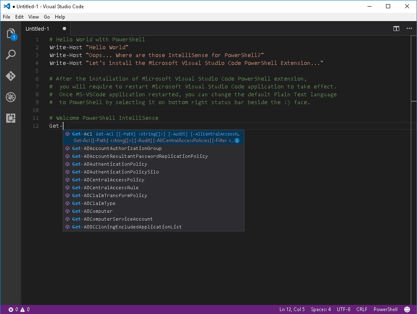Pick Get-ADClaimTransformPolicy suggestion

(154, 195)
